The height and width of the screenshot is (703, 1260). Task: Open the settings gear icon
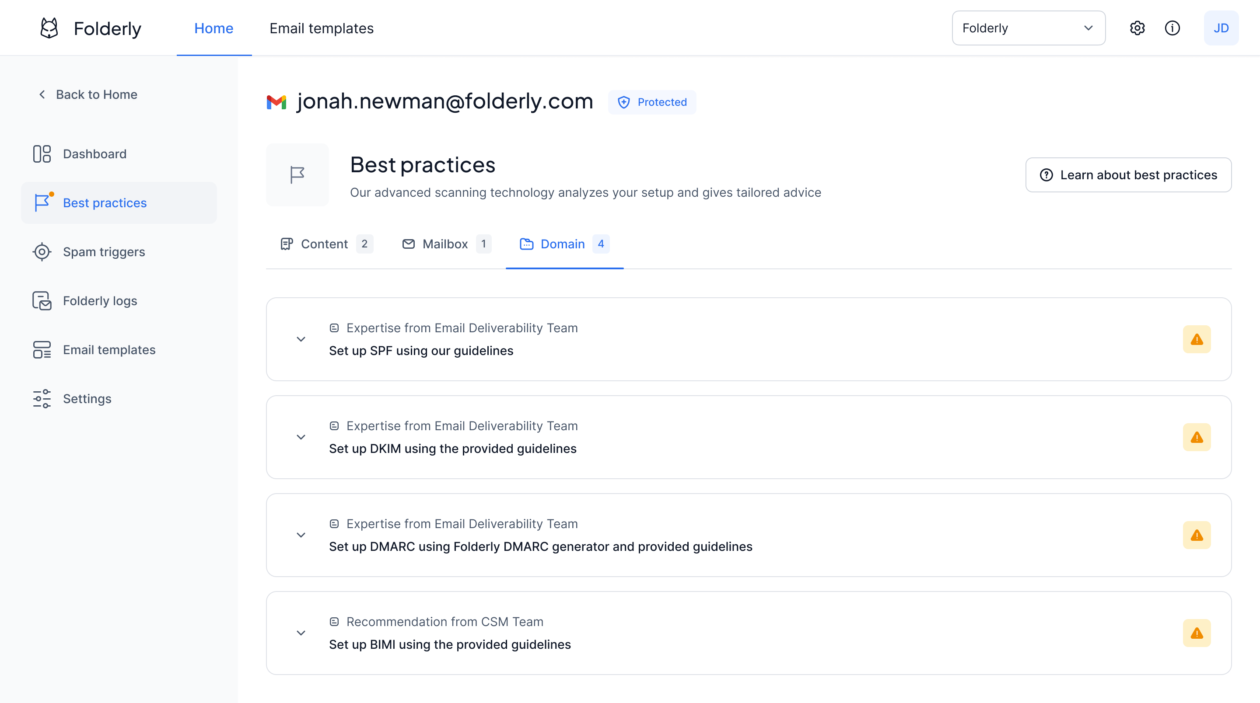point(1137,28)
